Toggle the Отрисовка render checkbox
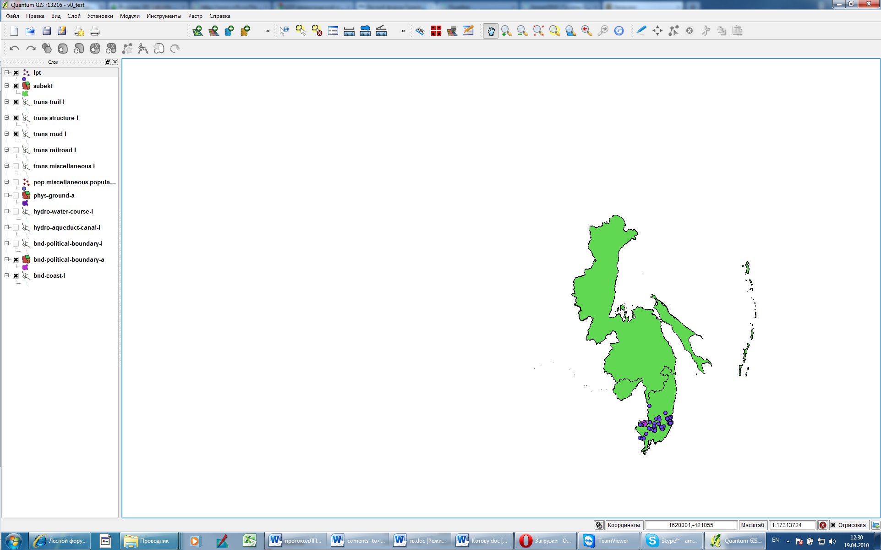Image resolution: width=881 pixels, height=550 pixels. click(x=833, y=525)
